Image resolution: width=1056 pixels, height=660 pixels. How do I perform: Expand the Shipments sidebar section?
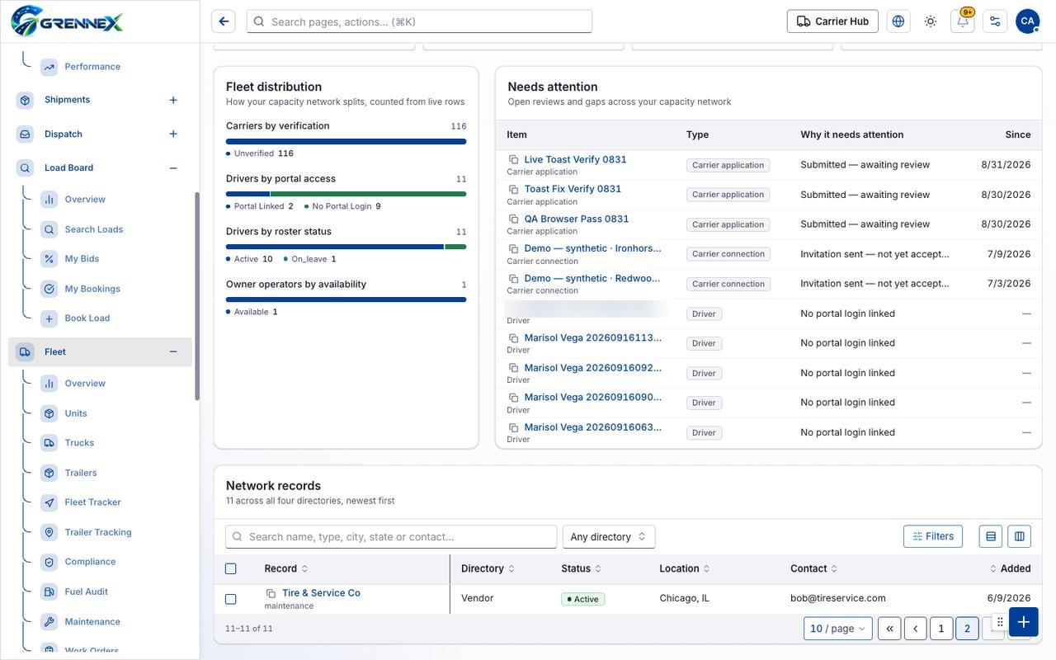173,100
